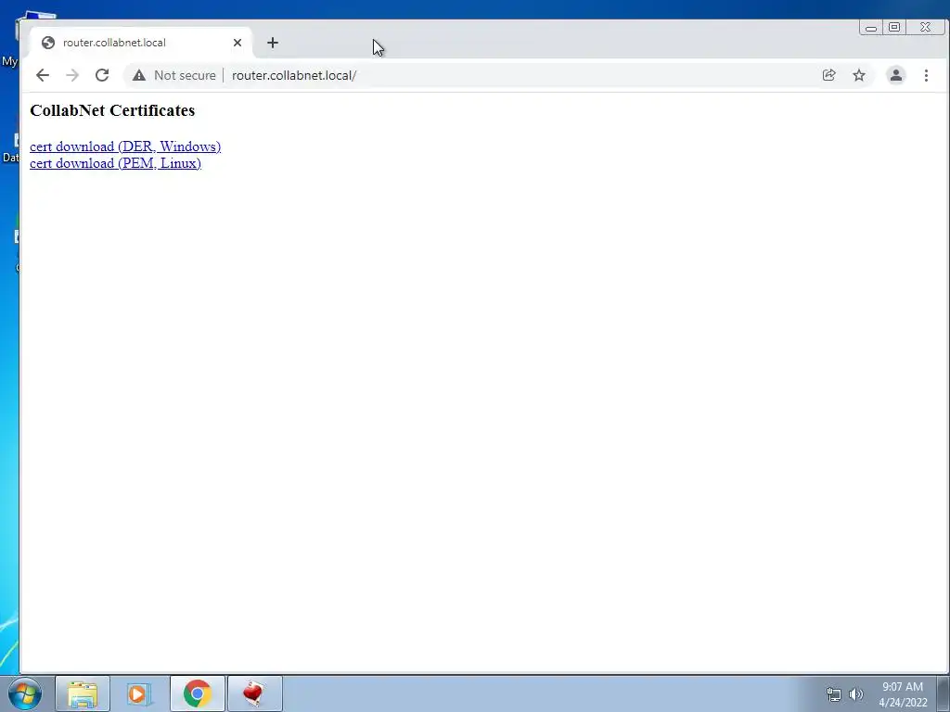Launch Windows Media Player from taskbar
Screen dimensions: 950x712
pyautogui.click(x=139, y=693)
